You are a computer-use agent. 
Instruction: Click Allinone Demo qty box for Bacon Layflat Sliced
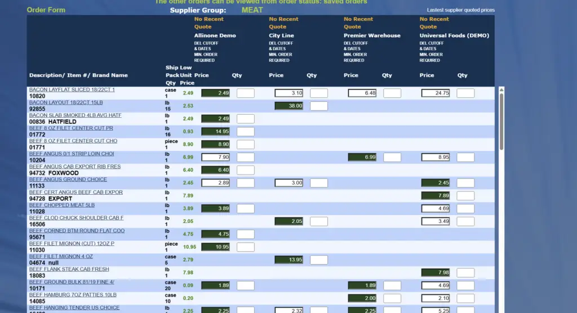(x=245, y=93)
